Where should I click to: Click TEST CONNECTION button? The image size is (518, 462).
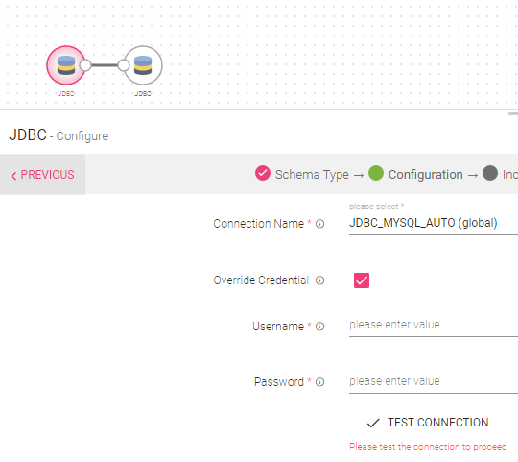(x=428, y=423)
